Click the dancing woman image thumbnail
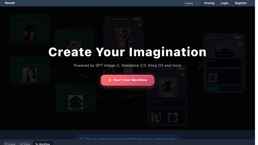Image resolution: width=258 pixels, height=145 pixels. 167,87
